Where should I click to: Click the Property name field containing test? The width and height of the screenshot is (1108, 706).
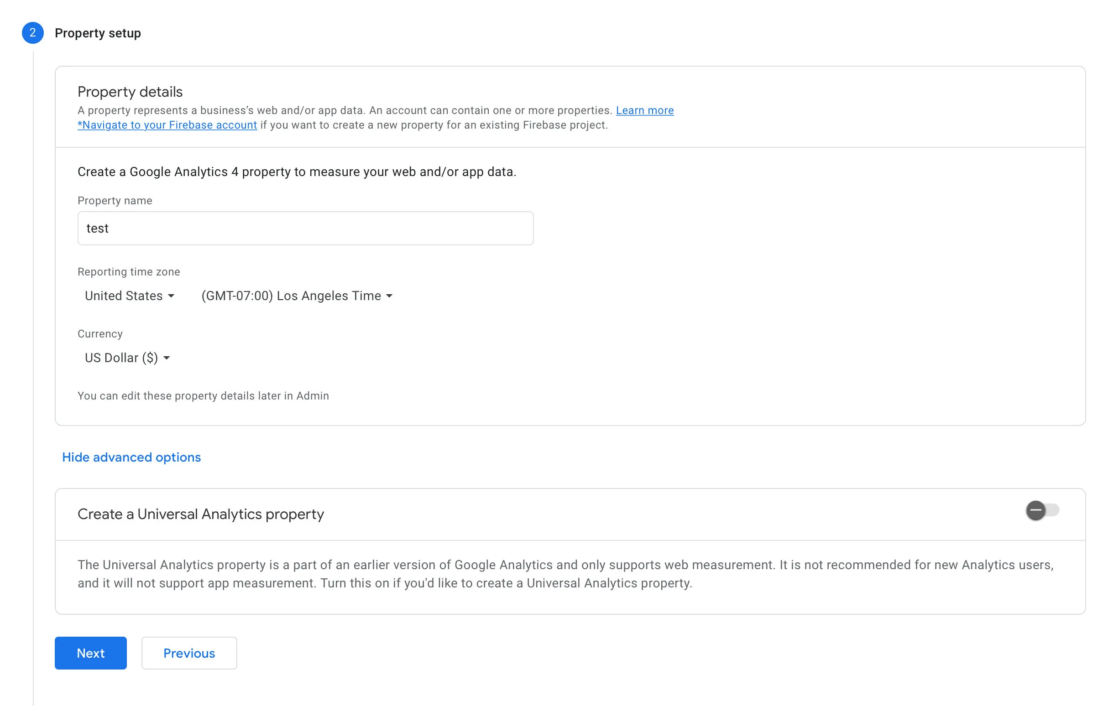click(x=305, y=228)
